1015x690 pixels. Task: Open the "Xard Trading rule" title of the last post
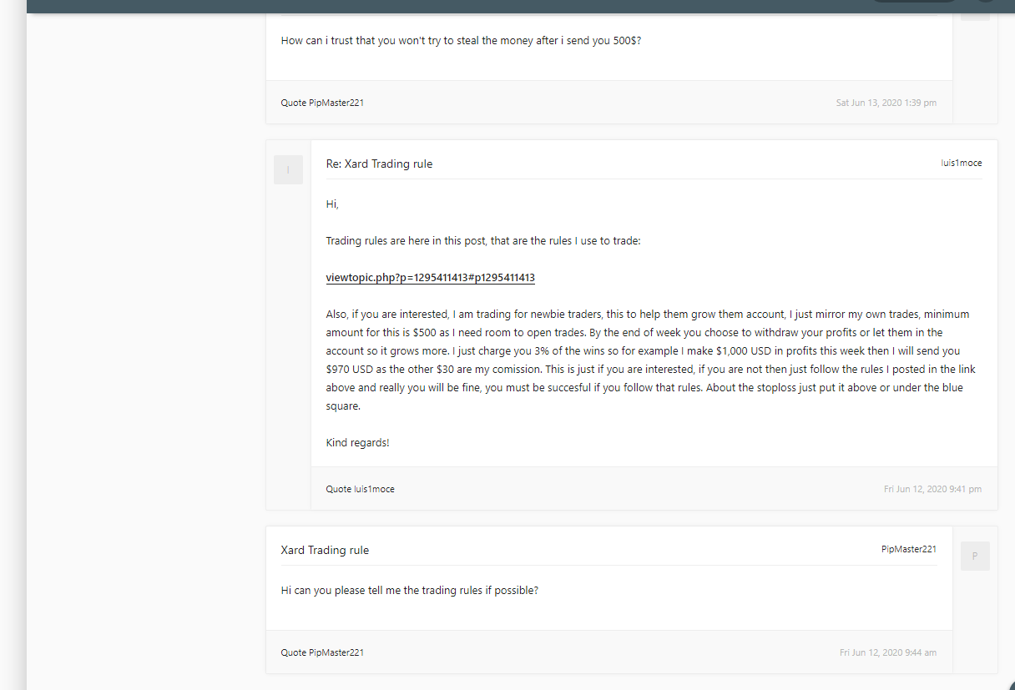click(325, 551)
